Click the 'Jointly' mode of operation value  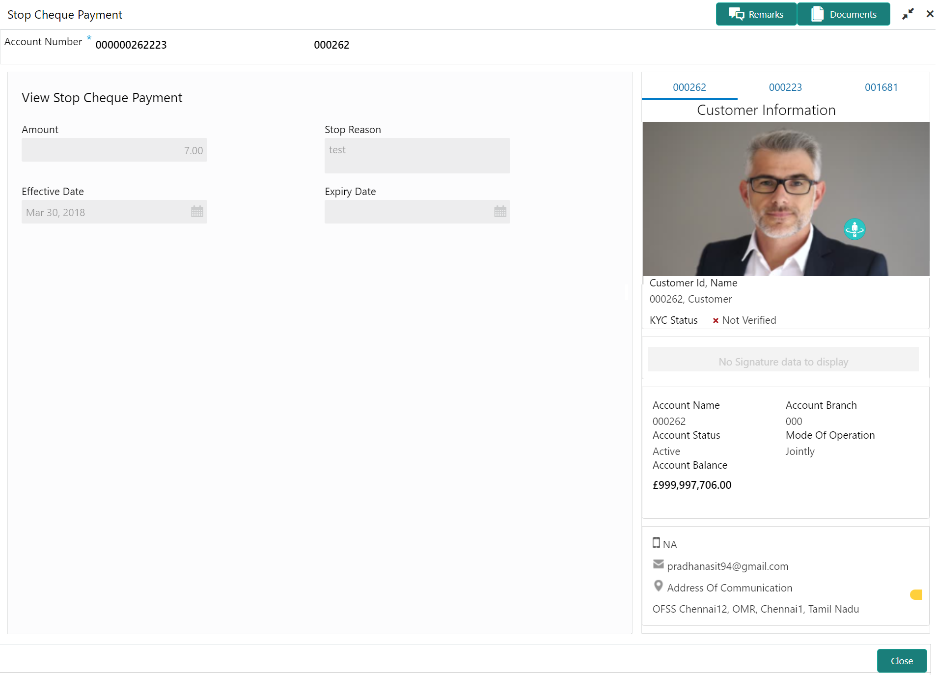coord(800,451)
